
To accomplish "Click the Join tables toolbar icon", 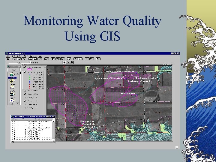I will [x=69, y=59].
